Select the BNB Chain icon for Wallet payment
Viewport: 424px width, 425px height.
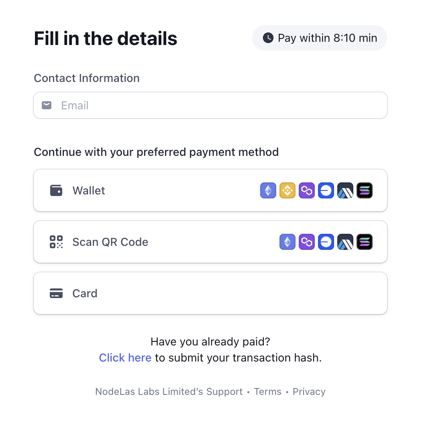click(287, 190)
